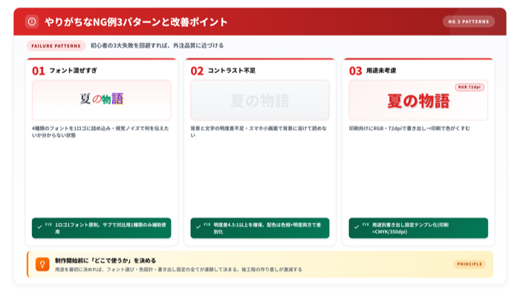Click the description 4種類のフォントを1ロゴに詰め込み
Viewport: 520px width, 292px height.
[x=100, y=132]
